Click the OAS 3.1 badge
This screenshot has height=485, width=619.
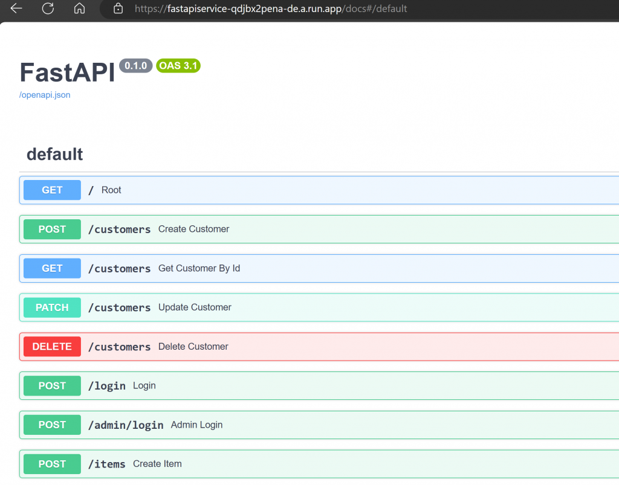[178, 65]
